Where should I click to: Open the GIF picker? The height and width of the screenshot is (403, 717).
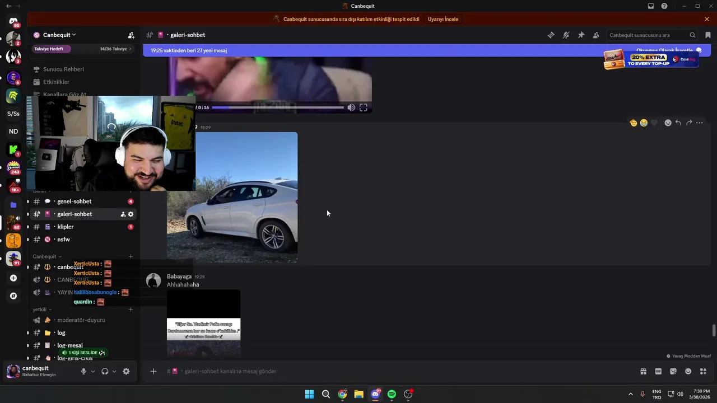point(658,371)
